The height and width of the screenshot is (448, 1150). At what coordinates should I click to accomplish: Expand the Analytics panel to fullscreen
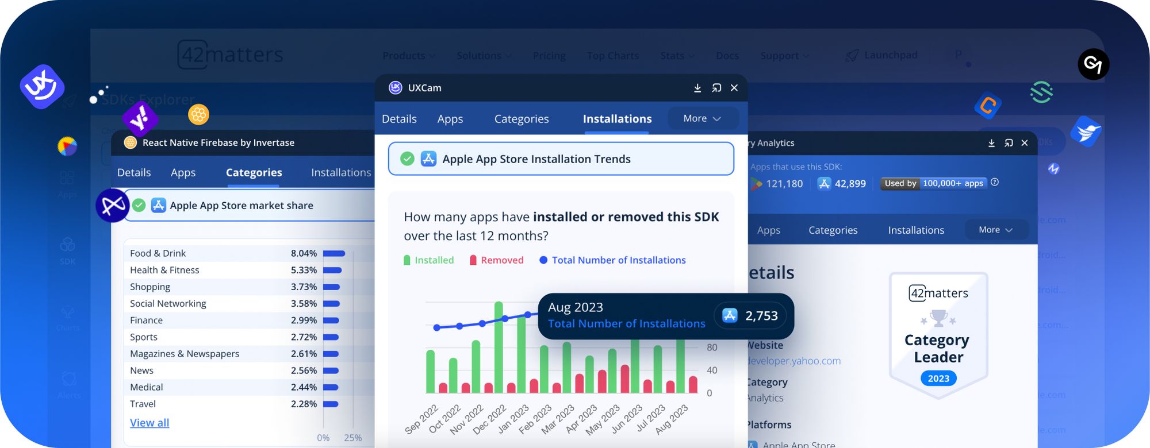coord(1009,143)
